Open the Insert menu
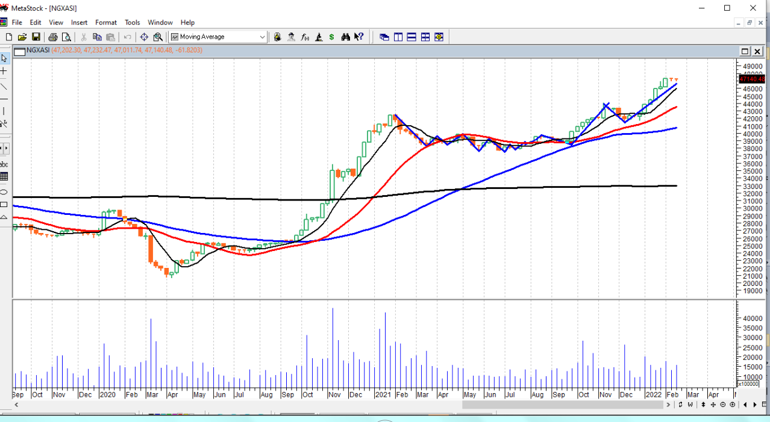Screen dimensions: 770x422 (x=80, y=22)
